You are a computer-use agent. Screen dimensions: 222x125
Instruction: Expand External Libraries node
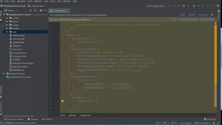click(x=4, y=74)
